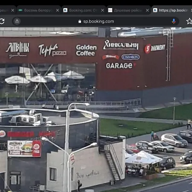Image resolution: width=192 pixels, height=192 pixels.
Task: Click the sp.booking.com address text
Action: point(99,21)
